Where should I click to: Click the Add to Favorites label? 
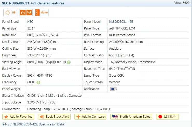coord(21,117)
